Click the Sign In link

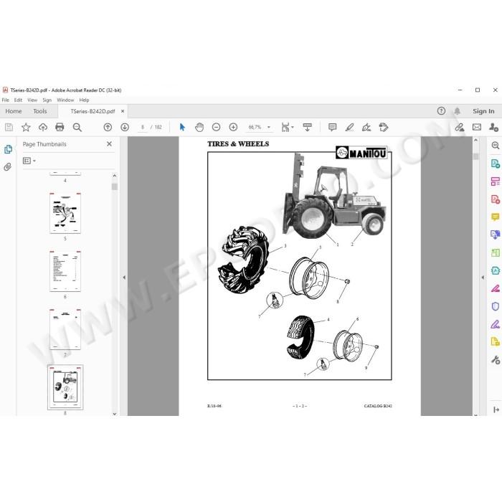483,111
